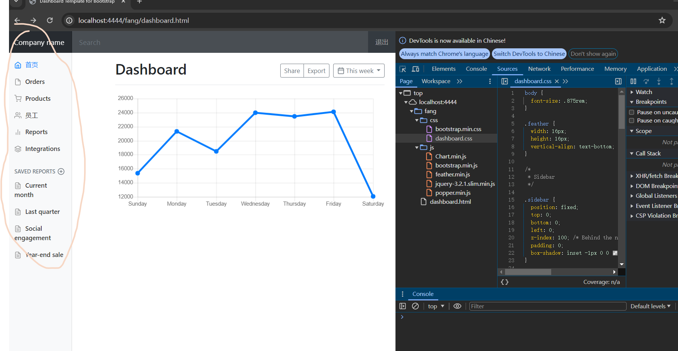Switch to the Performance tab
The height and width of the screenshot is (351, 678).
(x=577, y=69)
